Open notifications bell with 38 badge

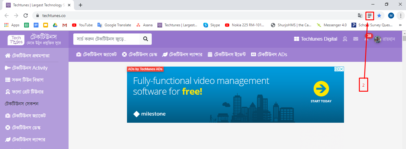(x=367, y=38)
